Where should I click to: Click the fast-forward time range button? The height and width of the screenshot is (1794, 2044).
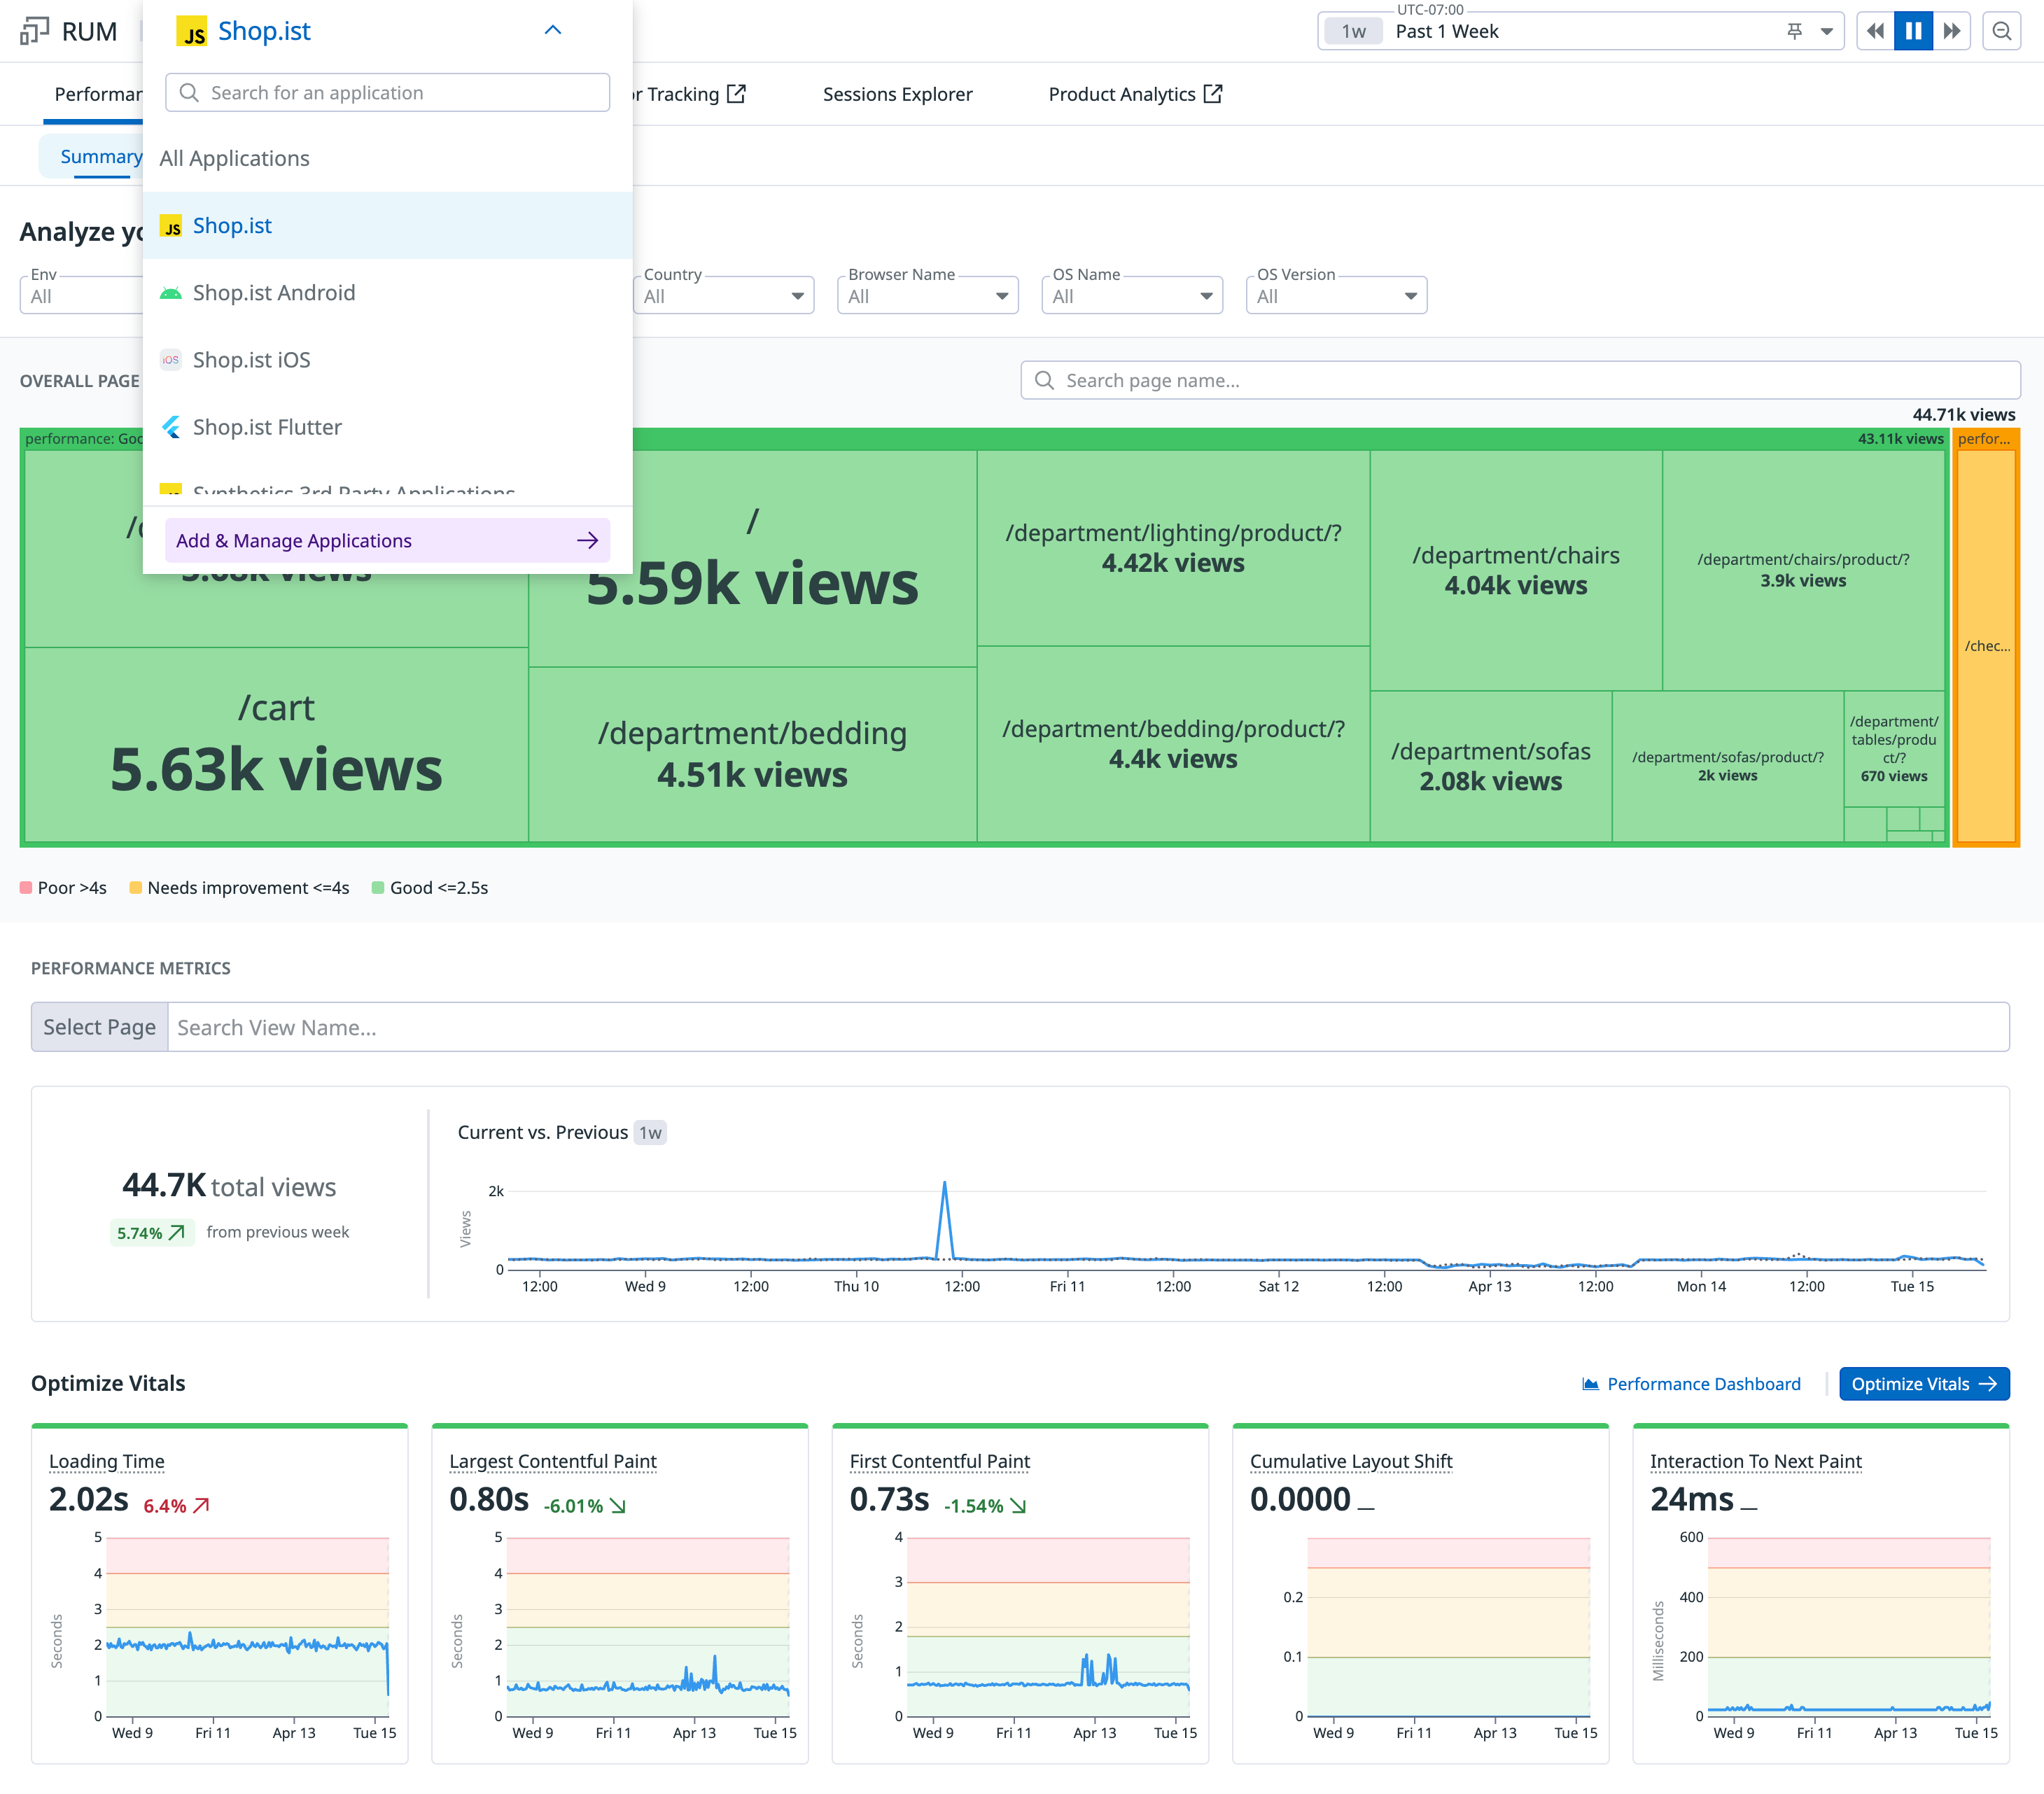pos(1951,31)
